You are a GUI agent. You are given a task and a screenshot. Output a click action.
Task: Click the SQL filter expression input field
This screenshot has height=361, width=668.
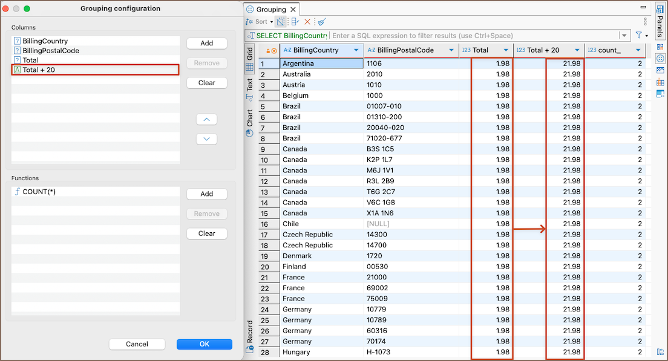point(472,36)
